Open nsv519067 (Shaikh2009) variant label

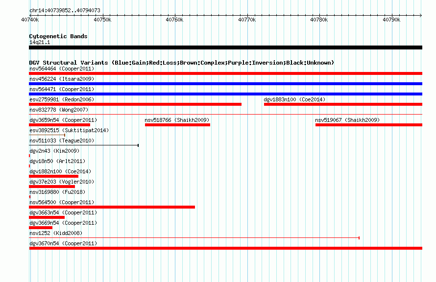[347, 120]
